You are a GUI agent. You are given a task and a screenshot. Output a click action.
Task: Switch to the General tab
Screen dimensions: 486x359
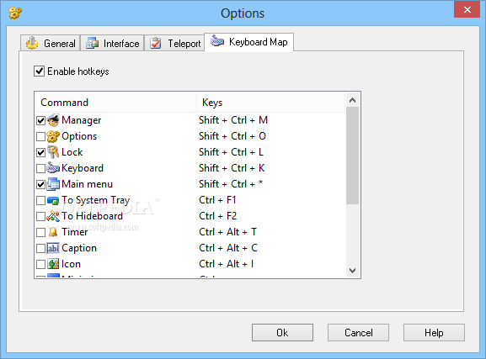tap(51, 43)
